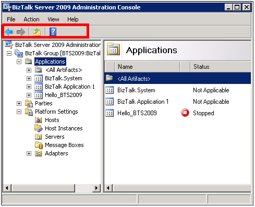Screen dimensions: 255x207
Task: Click Not Applicable status of BizTalk.System
Action: (x=211, y=90)
